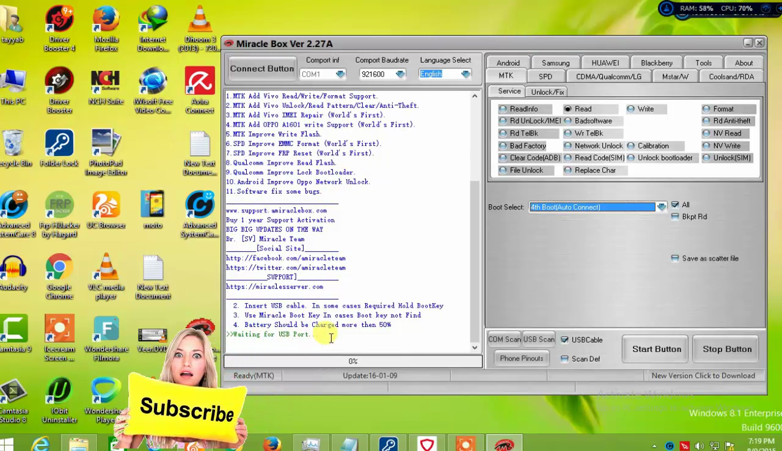Click the Start Button
Screen dimensions: 782x451
657,349
